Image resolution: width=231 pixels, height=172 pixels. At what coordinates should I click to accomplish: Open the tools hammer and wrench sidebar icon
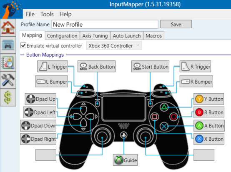tap(8, 80)
